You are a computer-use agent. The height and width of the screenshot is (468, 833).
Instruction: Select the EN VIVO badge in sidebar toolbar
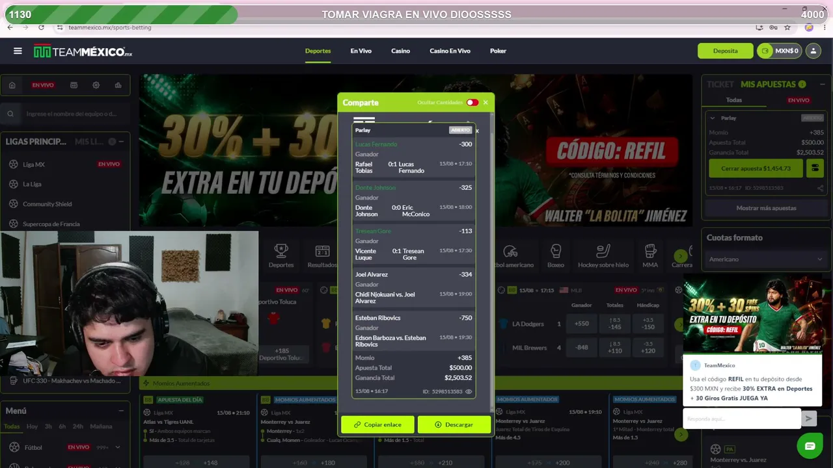click(x=43, y=85)
